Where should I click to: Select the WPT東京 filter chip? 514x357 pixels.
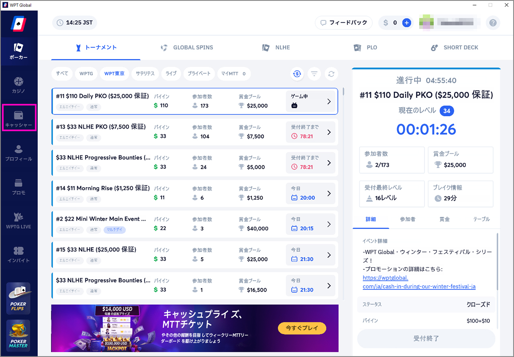tap(114, 74)
